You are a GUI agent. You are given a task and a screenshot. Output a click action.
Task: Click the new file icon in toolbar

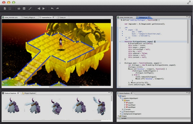tap(5, 9)
